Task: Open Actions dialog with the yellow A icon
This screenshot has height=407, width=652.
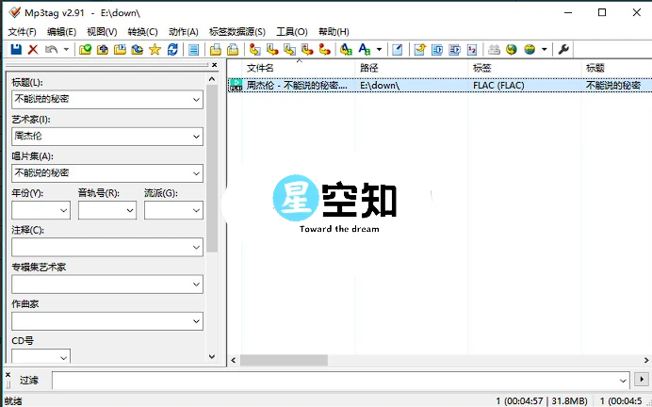Action: pyautogui.click(x=346, y=50)
